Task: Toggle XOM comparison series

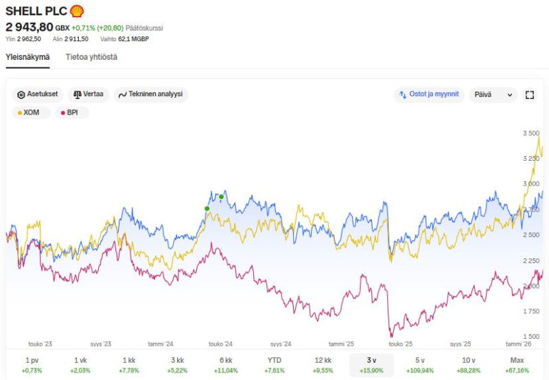Action: [x=28, y=113]
